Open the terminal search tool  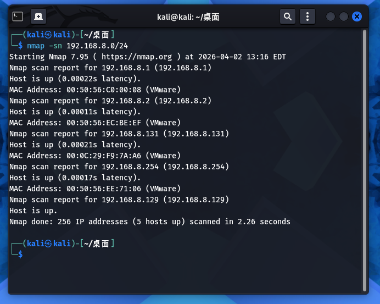tap(288, 16)
